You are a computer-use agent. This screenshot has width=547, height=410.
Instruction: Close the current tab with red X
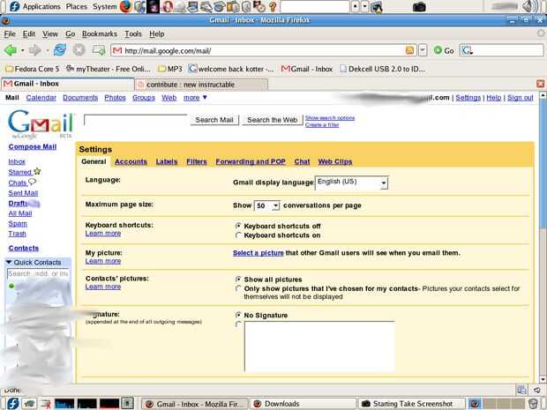click(540, 84)
